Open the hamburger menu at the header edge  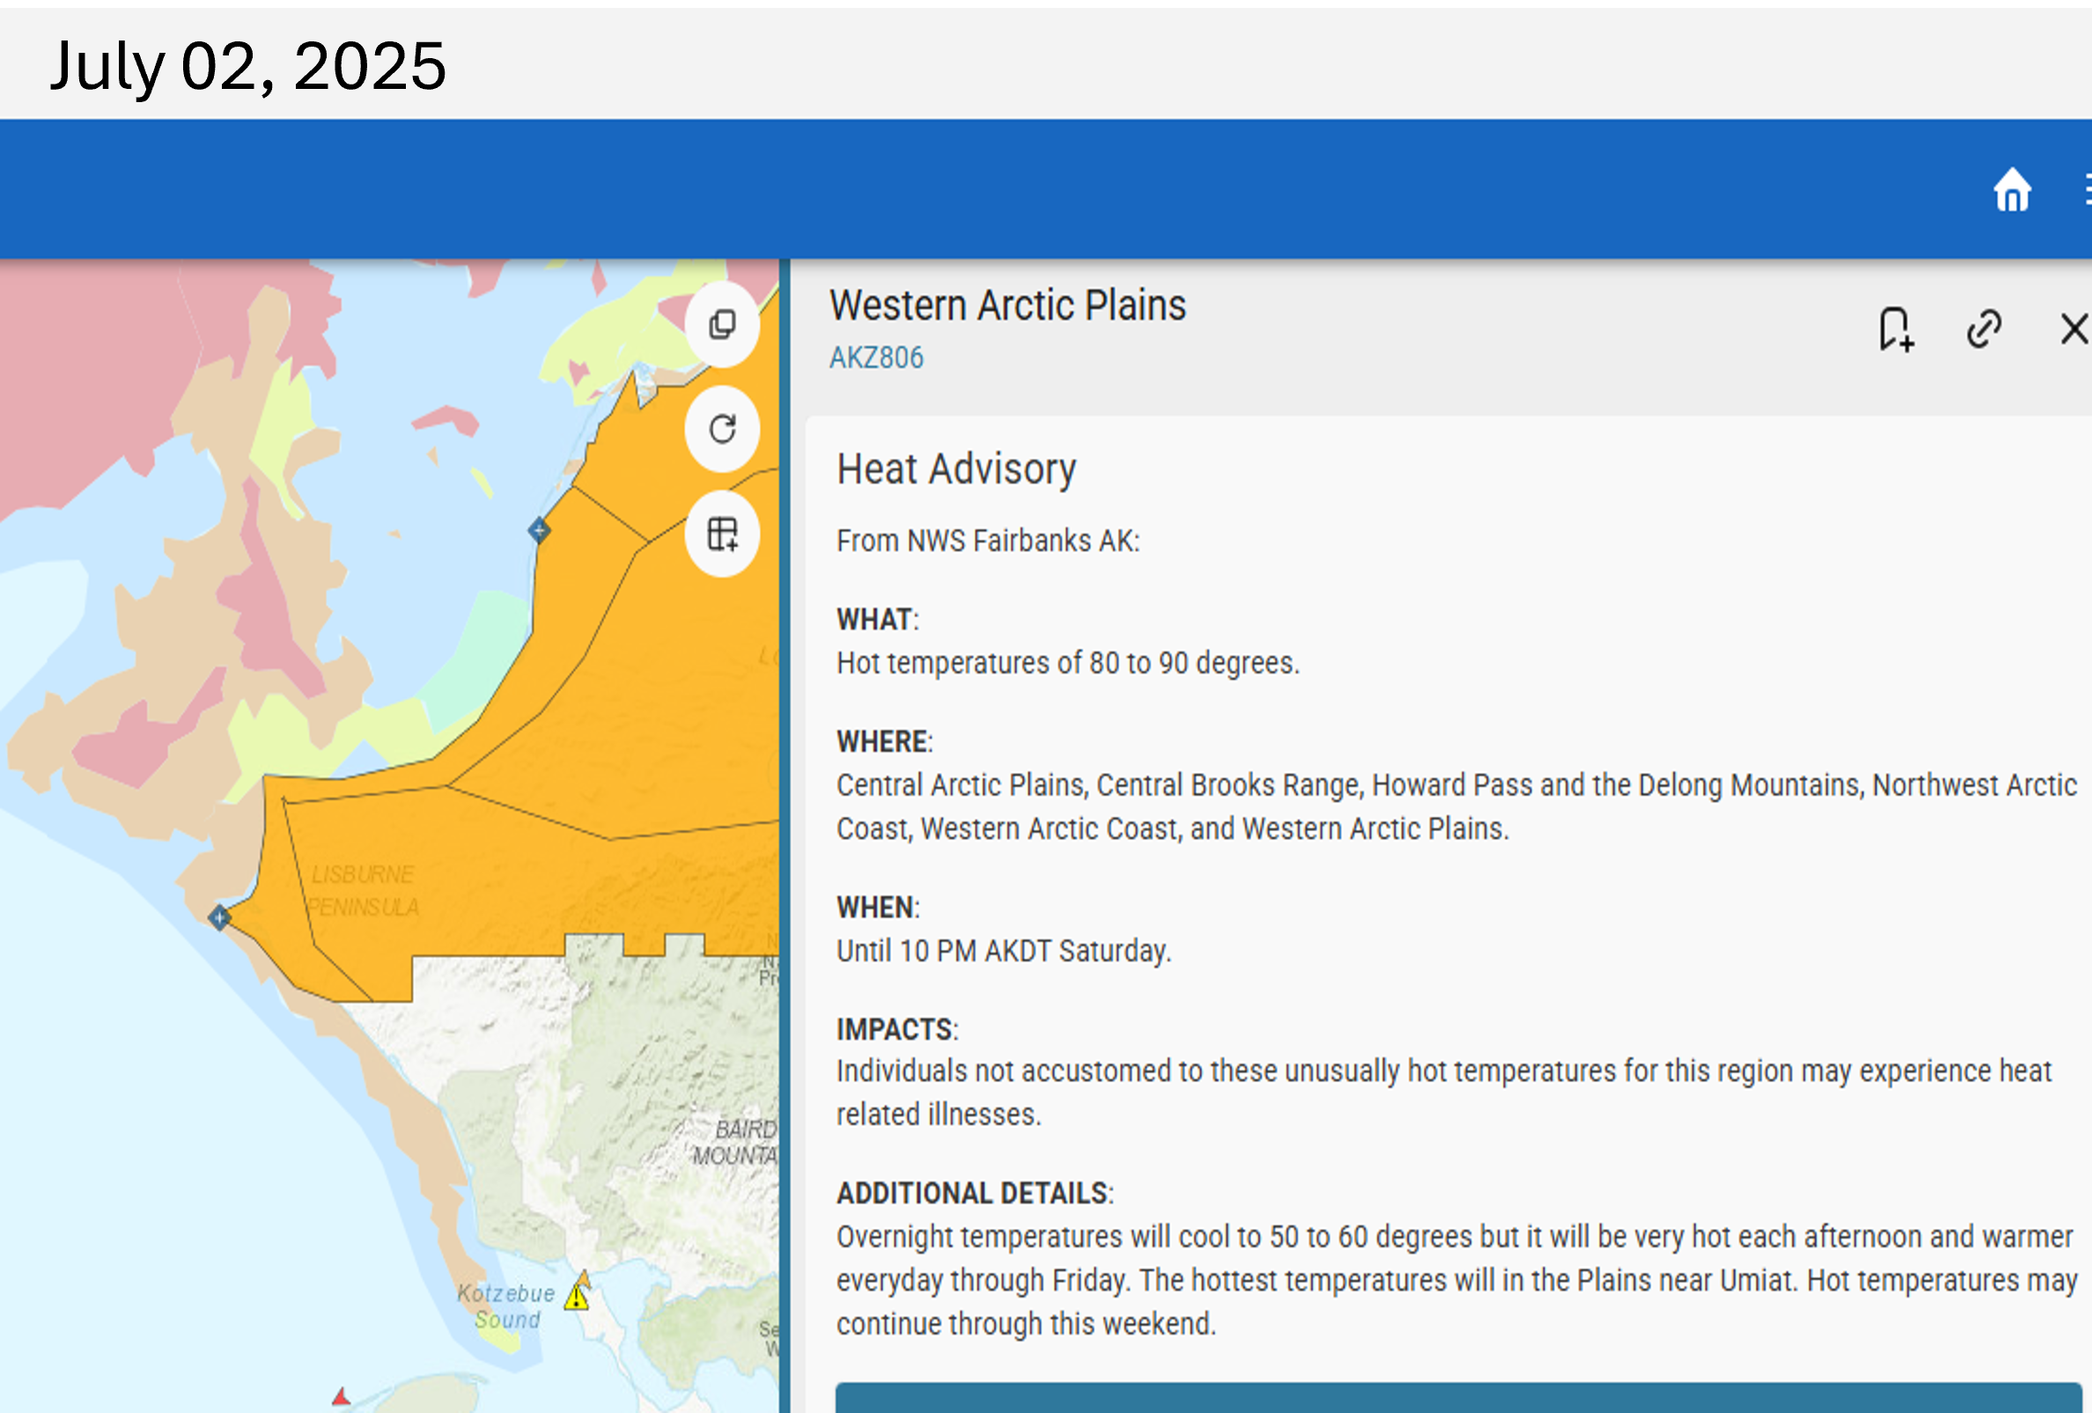[x=2087, y=190]
